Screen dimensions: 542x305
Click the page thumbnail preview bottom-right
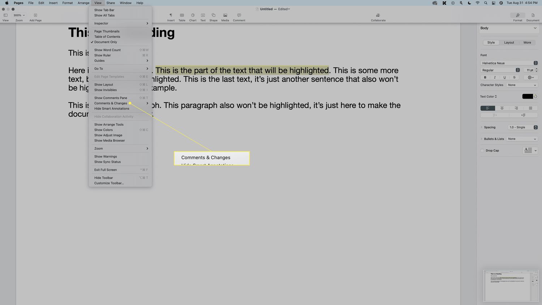point(511,286)
